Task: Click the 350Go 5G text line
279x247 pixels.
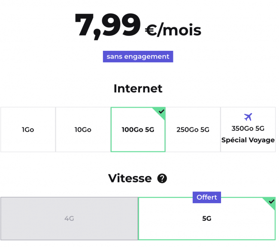Action: click(x=248, y=128)
